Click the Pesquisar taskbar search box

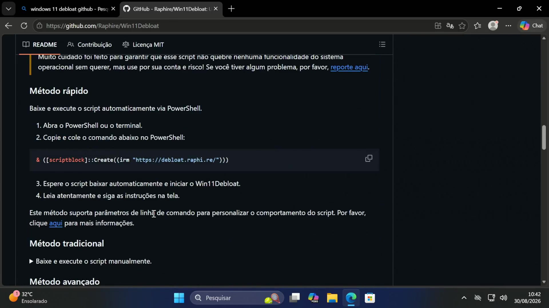[237, 298]
